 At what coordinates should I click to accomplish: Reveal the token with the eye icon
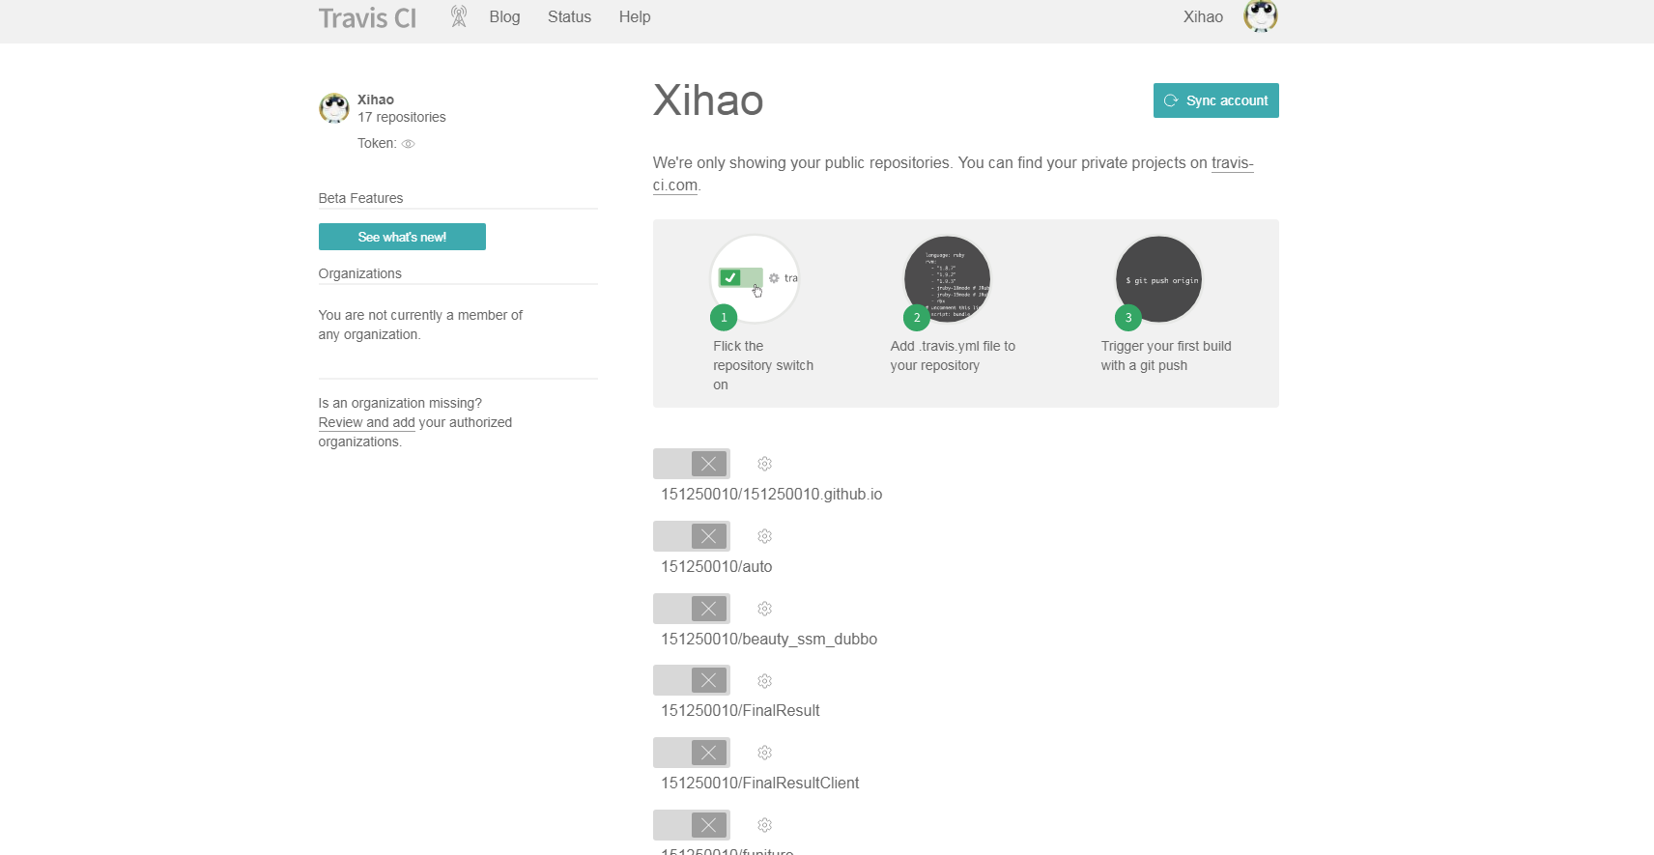[409, 144]
